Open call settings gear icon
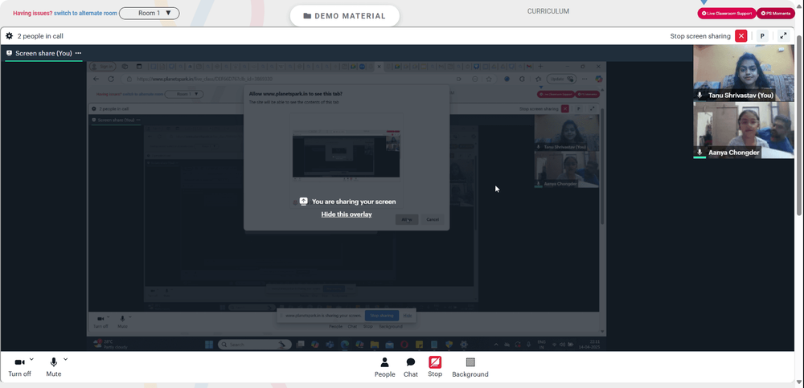This screenshot has height=388, width=804. pos(9,36)
